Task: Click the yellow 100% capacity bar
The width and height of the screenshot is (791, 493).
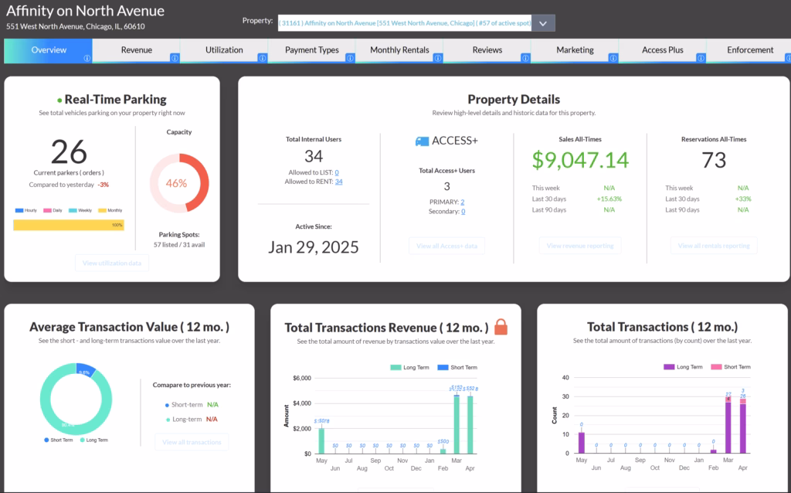Action: point(67,224)
